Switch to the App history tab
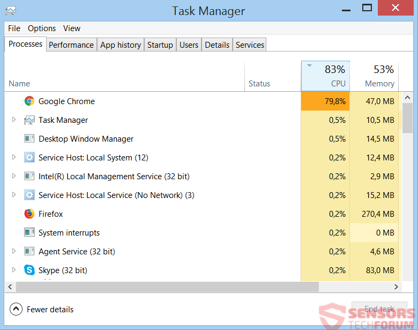Screen dimensions: 418x330 coord(121,45)
